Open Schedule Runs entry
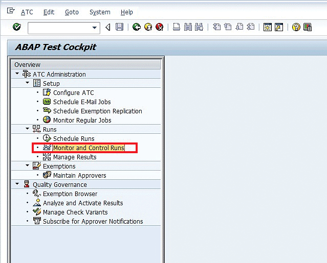The image size is (327, 263). pos(73,138)
